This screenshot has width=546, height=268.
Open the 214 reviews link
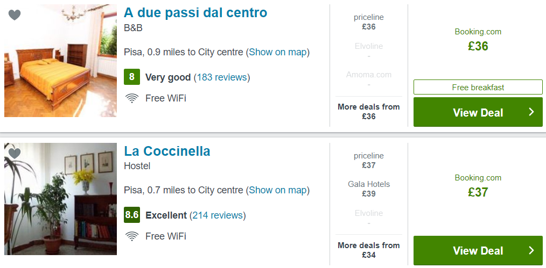tap(218, 215)
